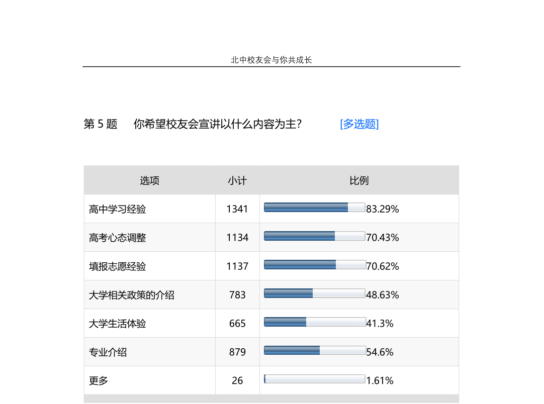The image size is (544, 404).
Task: Select the 填报志愿经验 option label
Action: 118,266
